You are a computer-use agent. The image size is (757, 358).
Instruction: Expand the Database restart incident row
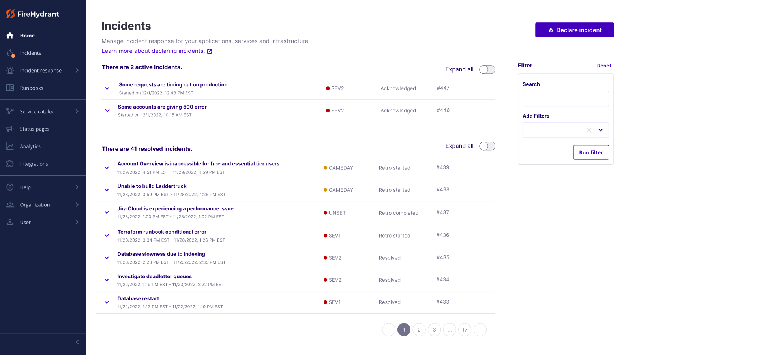[107, 302]
